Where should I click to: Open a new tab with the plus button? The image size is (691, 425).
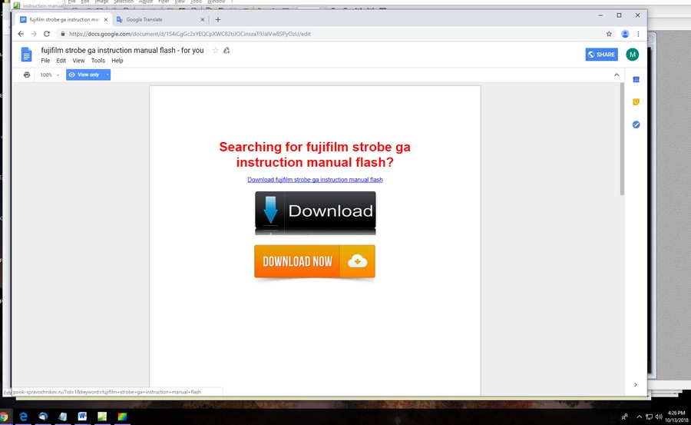pyautogui.click(x=218, y=19)
